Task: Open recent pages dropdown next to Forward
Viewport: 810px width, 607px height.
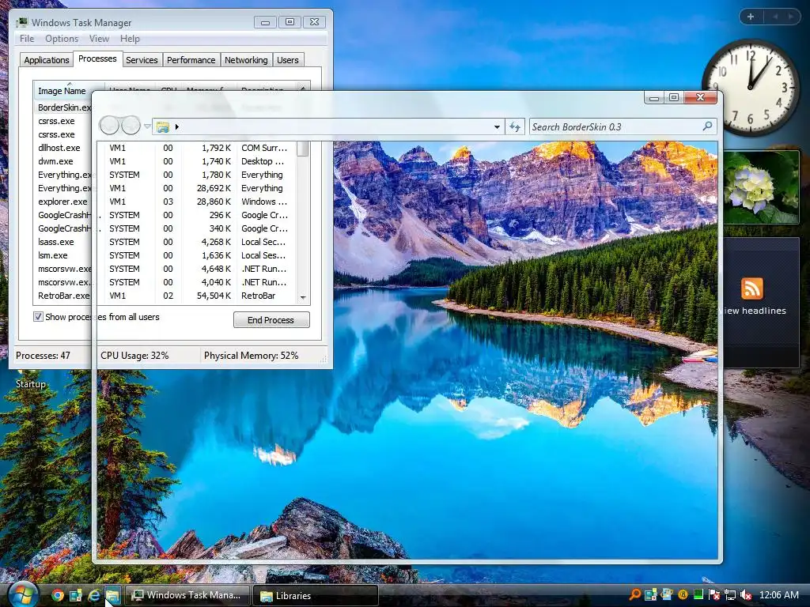Action: 147,126
